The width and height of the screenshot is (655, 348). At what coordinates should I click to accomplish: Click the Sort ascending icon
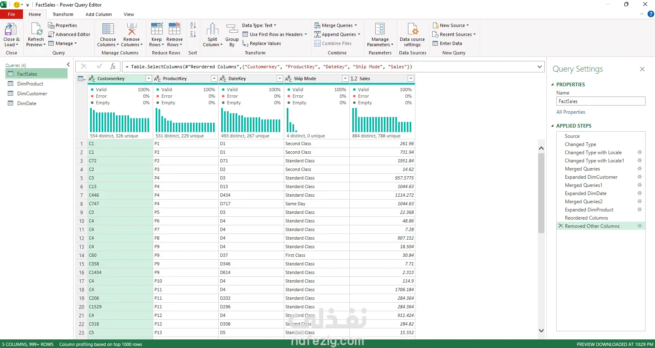point(193,25)
